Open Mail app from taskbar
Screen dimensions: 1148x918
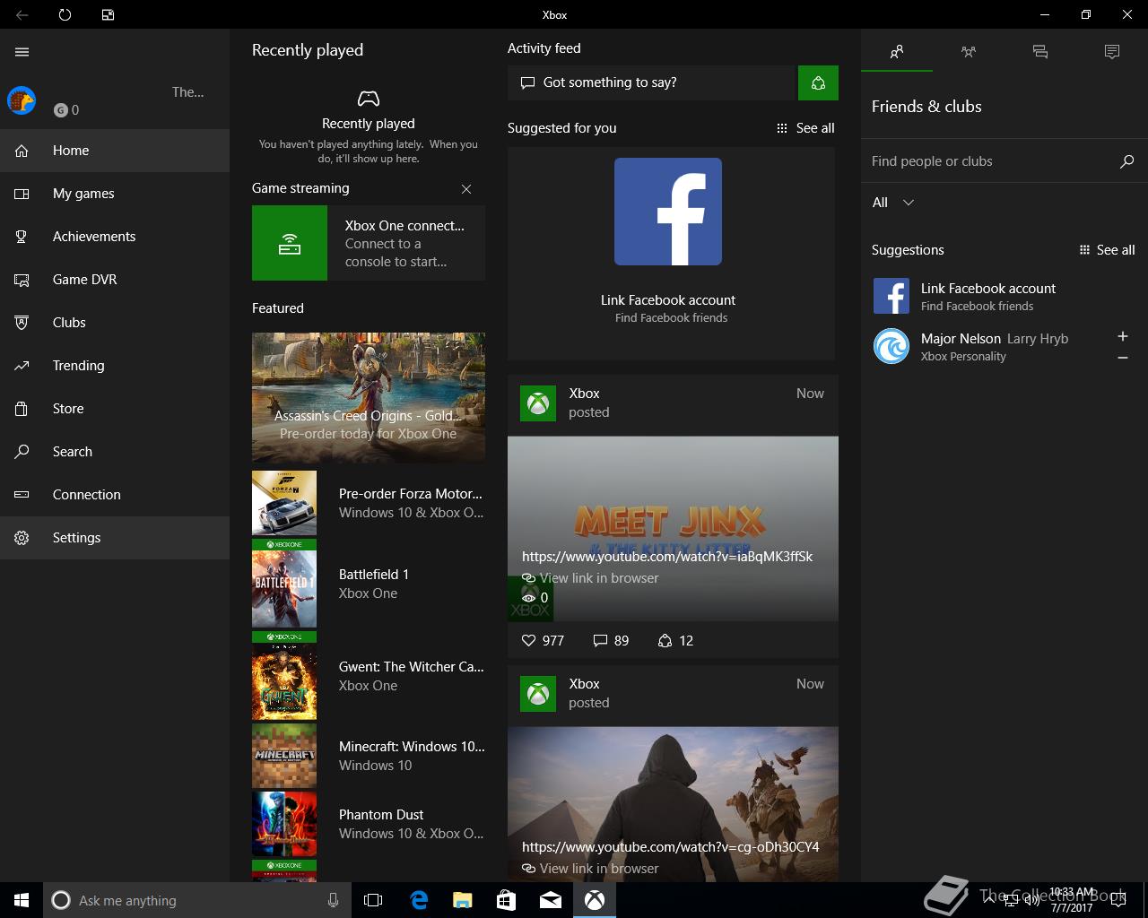coord(551,900)
